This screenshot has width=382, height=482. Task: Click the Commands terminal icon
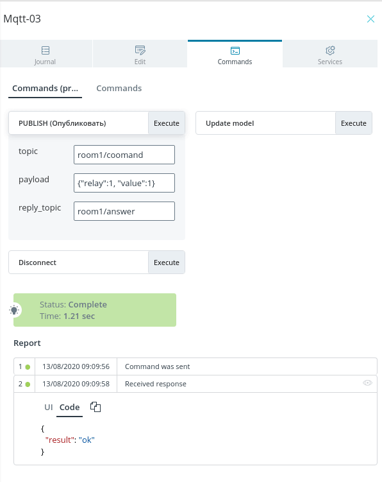pos(235,51)
